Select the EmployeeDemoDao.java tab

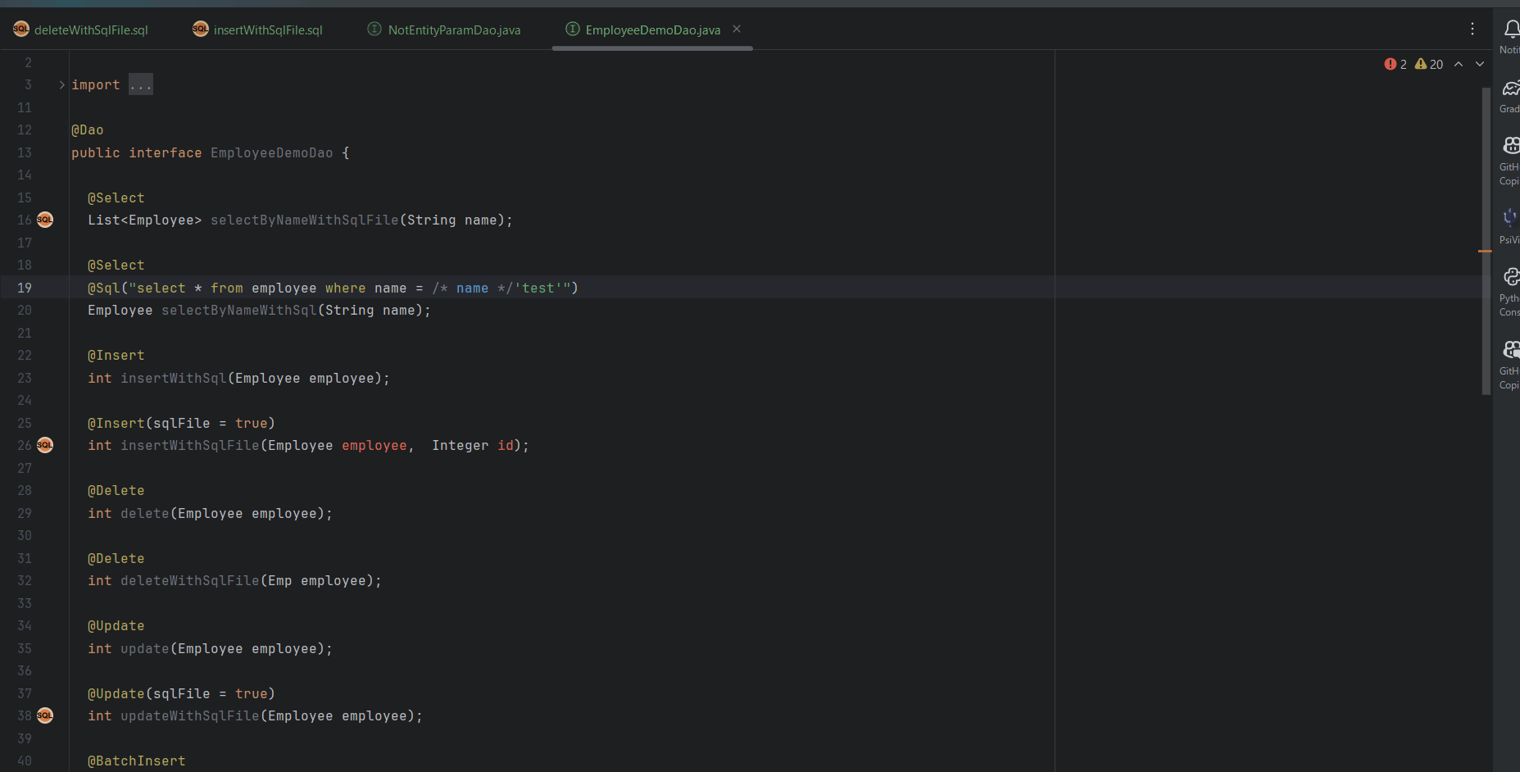tap(652, 30)
